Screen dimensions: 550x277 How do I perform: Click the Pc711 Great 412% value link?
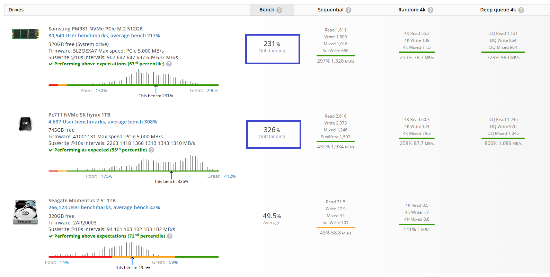(x=230, y=176)
